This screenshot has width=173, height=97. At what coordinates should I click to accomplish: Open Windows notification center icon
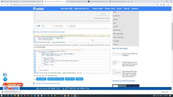(170, 96)
